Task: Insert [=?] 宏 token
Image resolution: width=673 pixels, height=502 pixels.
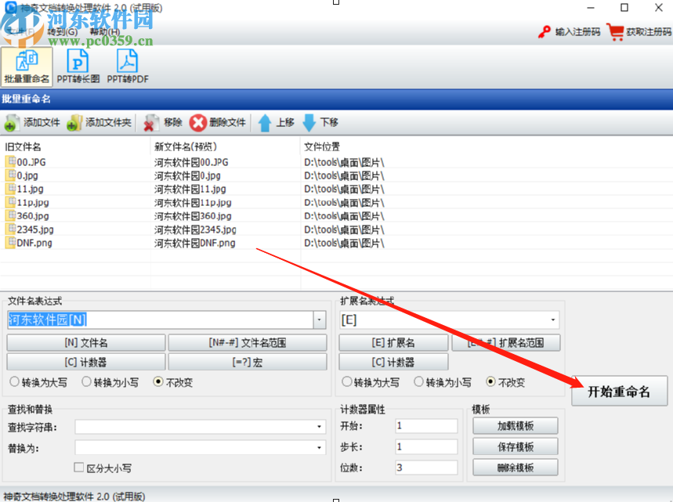Action: pyautogui.click(x=248, y=362)
